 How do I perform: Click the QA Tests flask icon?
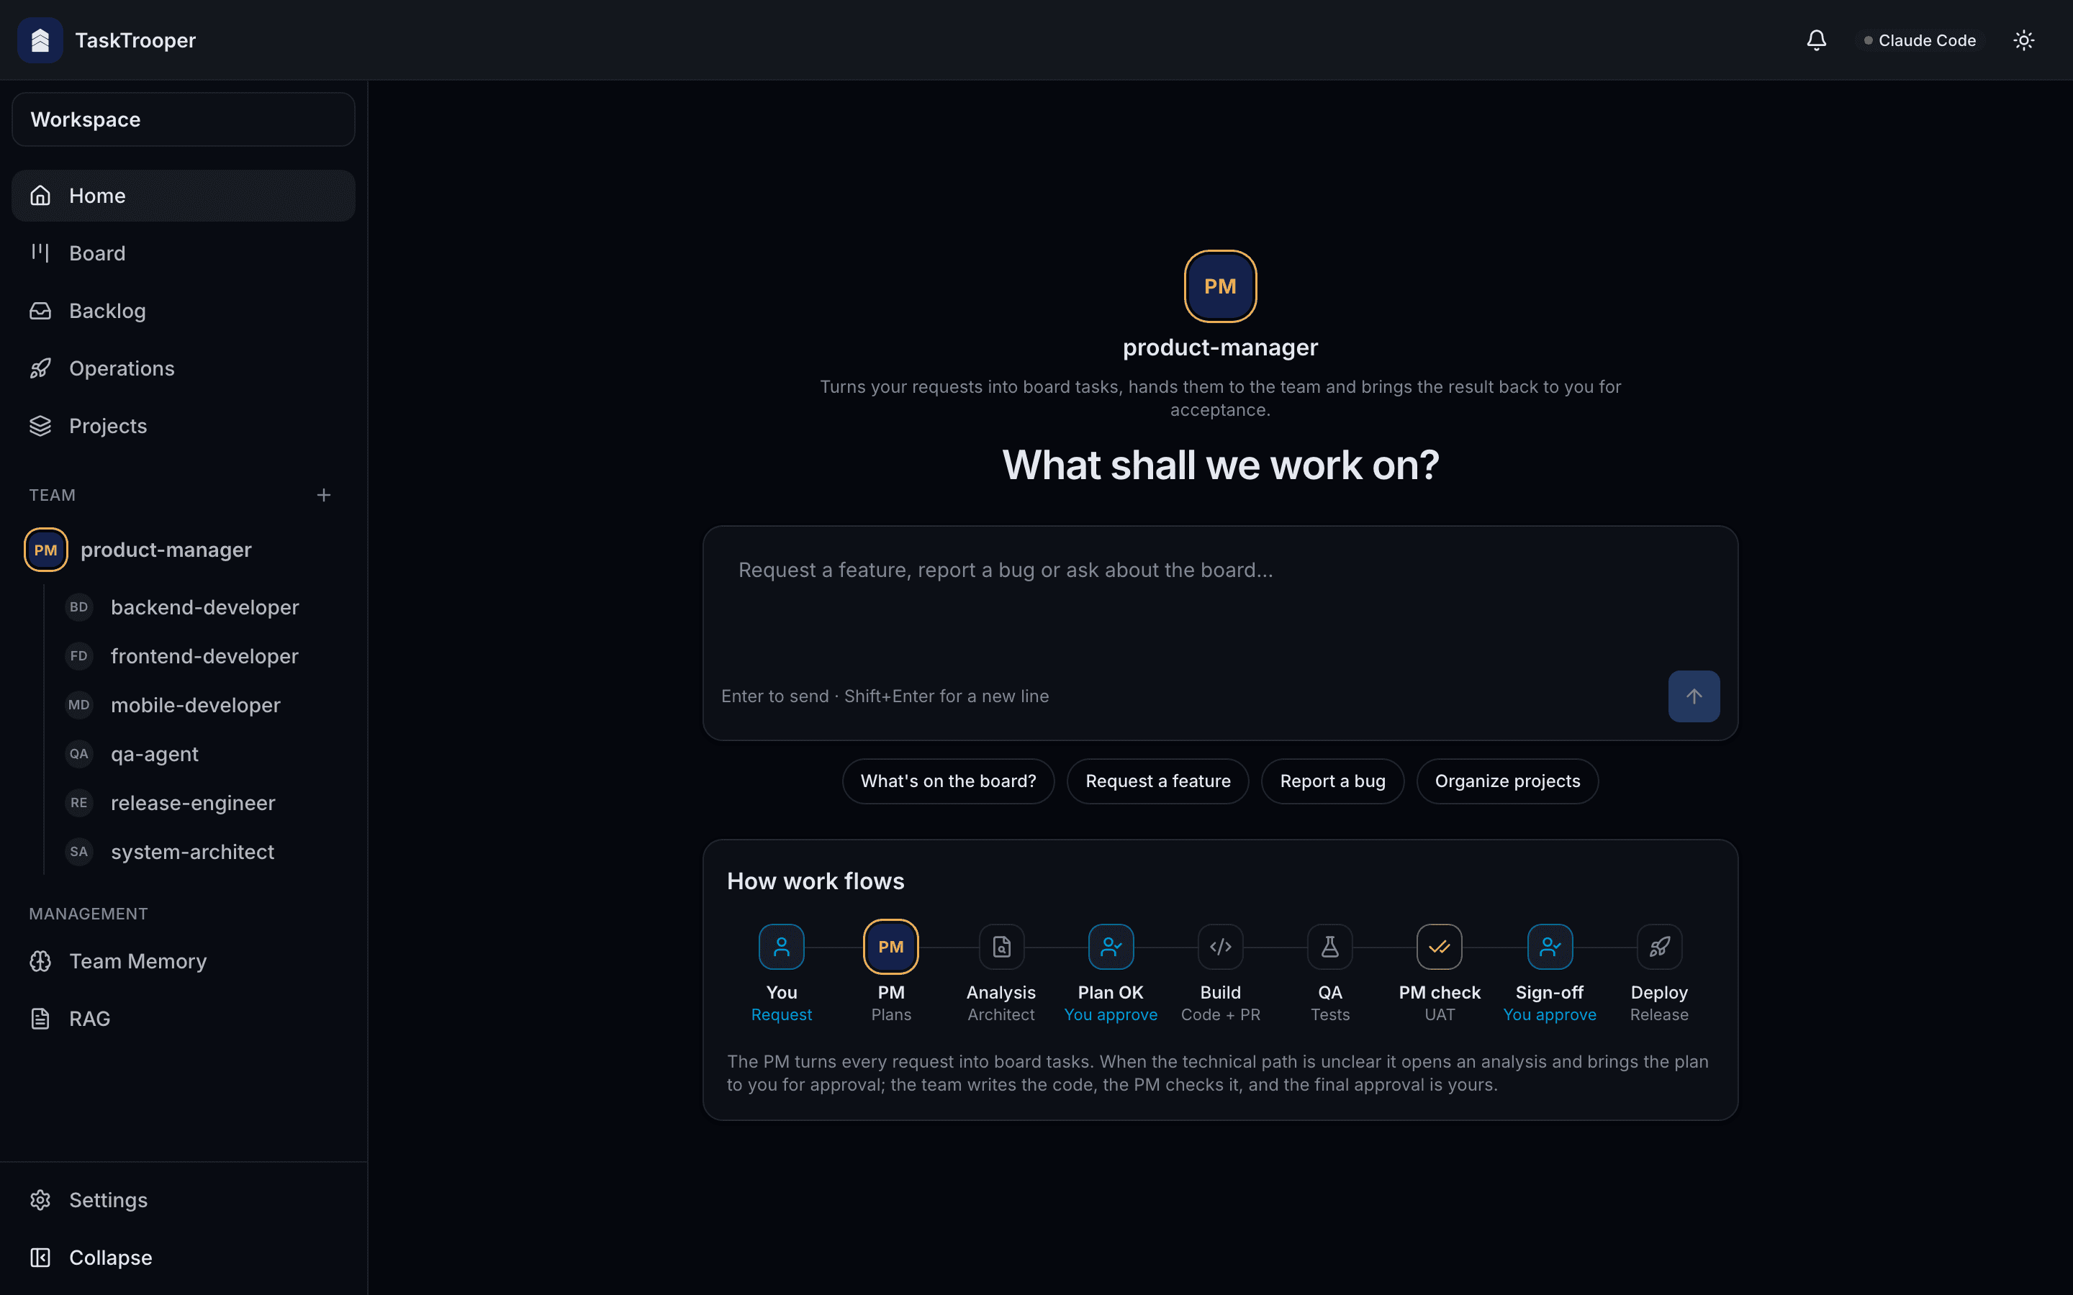1330,946
